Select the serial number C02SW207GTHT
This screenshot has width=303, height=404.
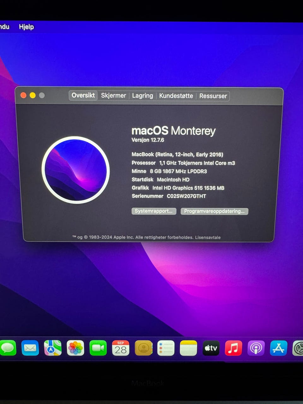coord(187,196)
